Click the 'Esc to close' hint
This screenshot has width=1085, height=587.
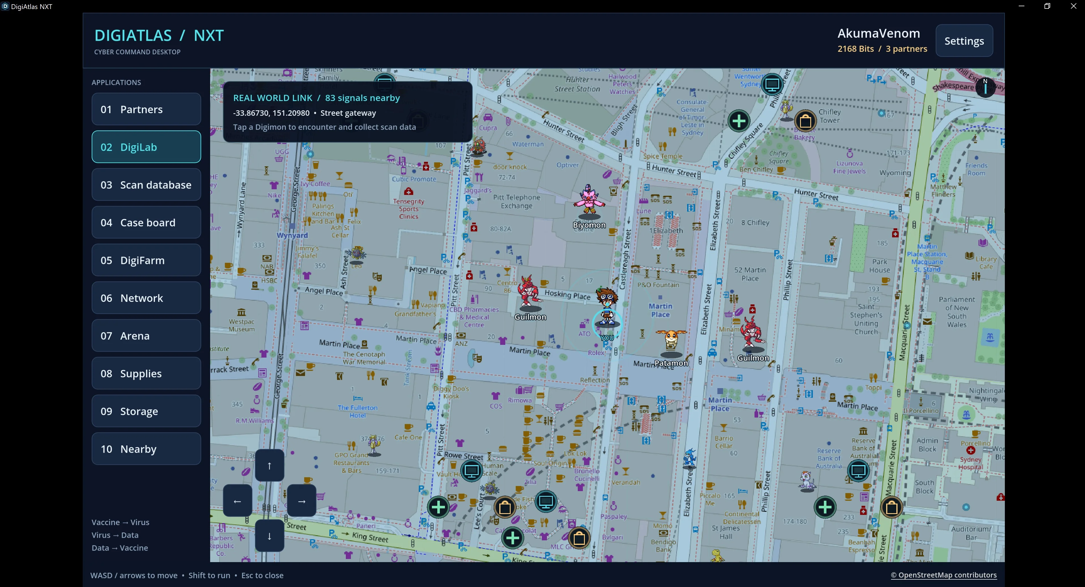coord(262,575)
